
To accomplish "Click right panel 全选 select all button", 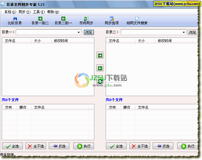I will pos(116,146).
